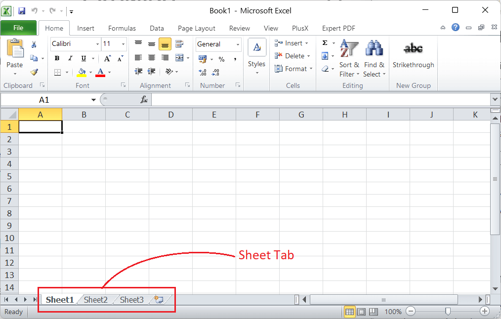Viewport: 501px width, 319px height.
Task: Switch to the Insert ribbon tab
Action: tap(85, 28)
